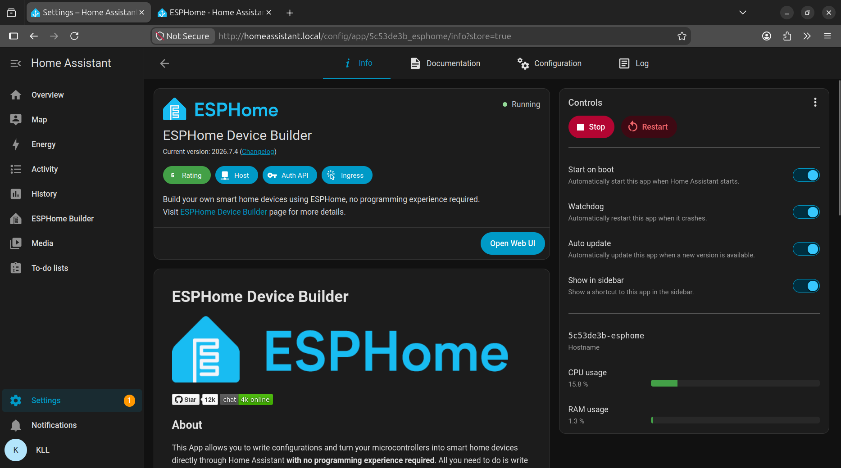Disable the Auto update switch
Screen dimensions: 841x468
pyautogui.click(x=806, y=249)
